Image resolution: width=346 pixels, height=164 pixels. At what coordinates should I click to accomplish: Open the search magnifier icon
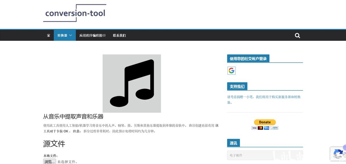click(298, 35)
